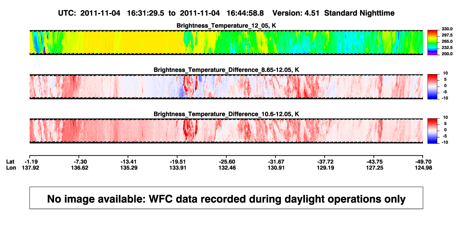The width and height of the screenshot is (470, 241).
Task: Click longitude value 136.62
Action: [80, 168]
